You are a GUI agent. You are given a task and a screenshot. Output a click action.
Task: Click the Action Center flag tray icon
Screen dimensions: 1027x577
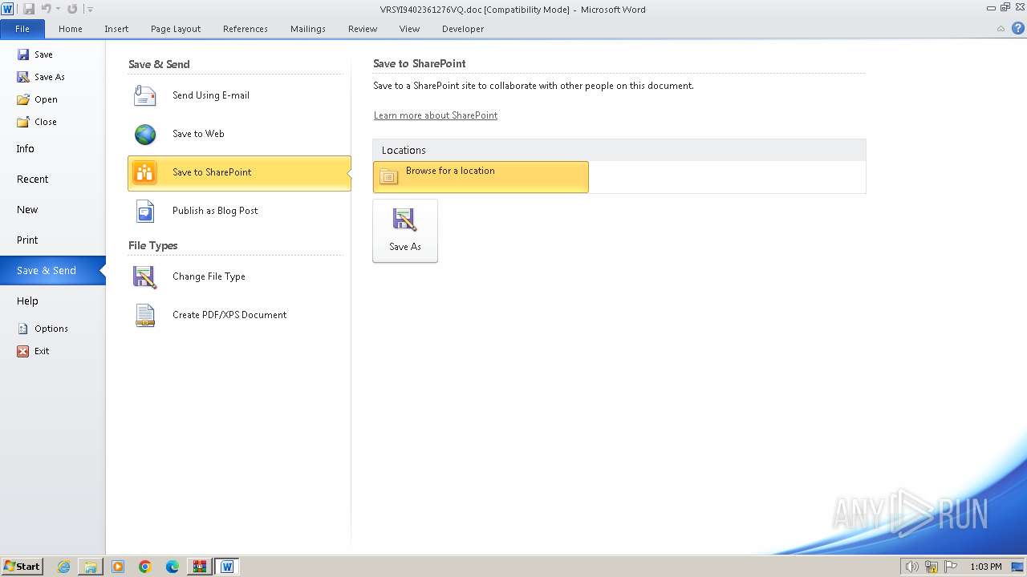(x=952, y=567)
